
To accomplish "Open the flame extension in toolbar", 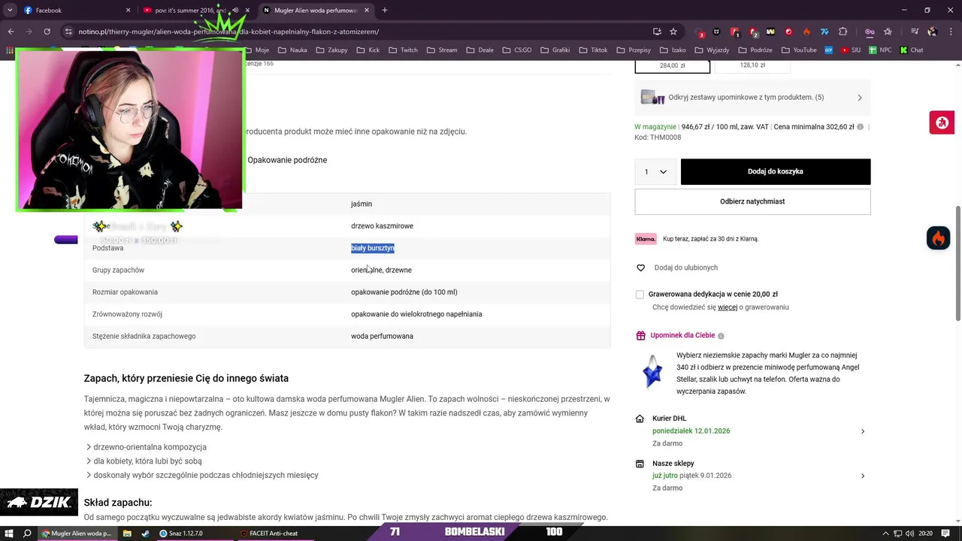I will pyautogui.click(x=806, y=32).
